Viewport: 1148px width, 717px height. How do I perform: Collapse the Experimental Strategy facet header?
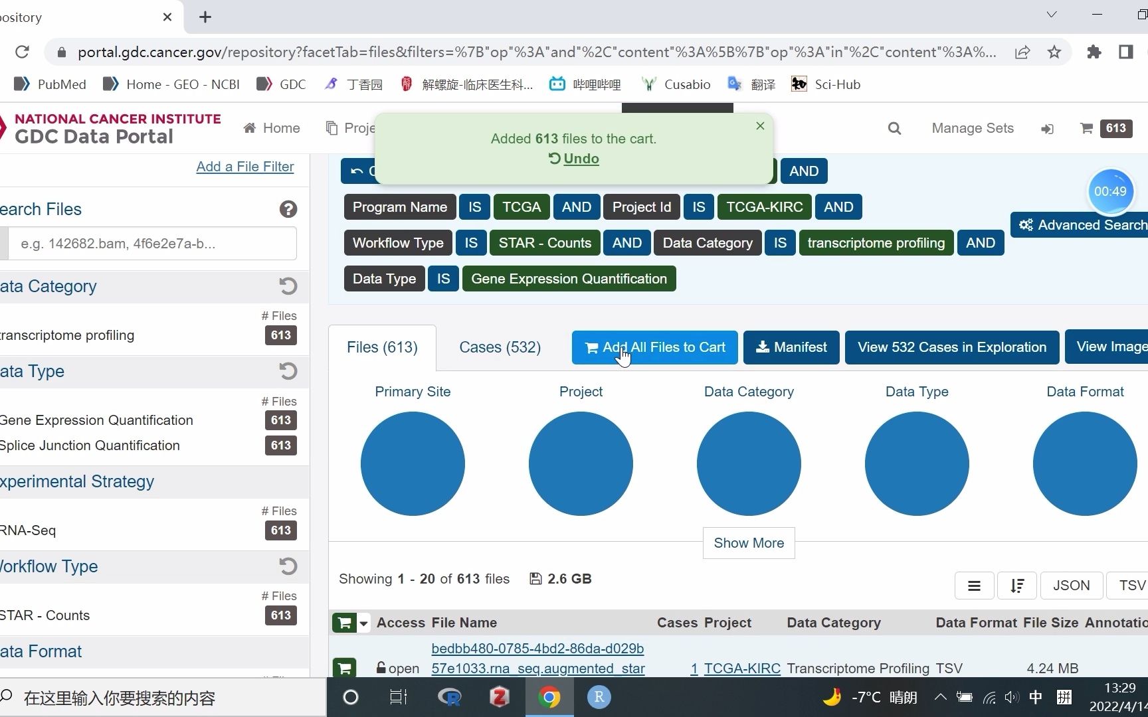click(77, 481)
